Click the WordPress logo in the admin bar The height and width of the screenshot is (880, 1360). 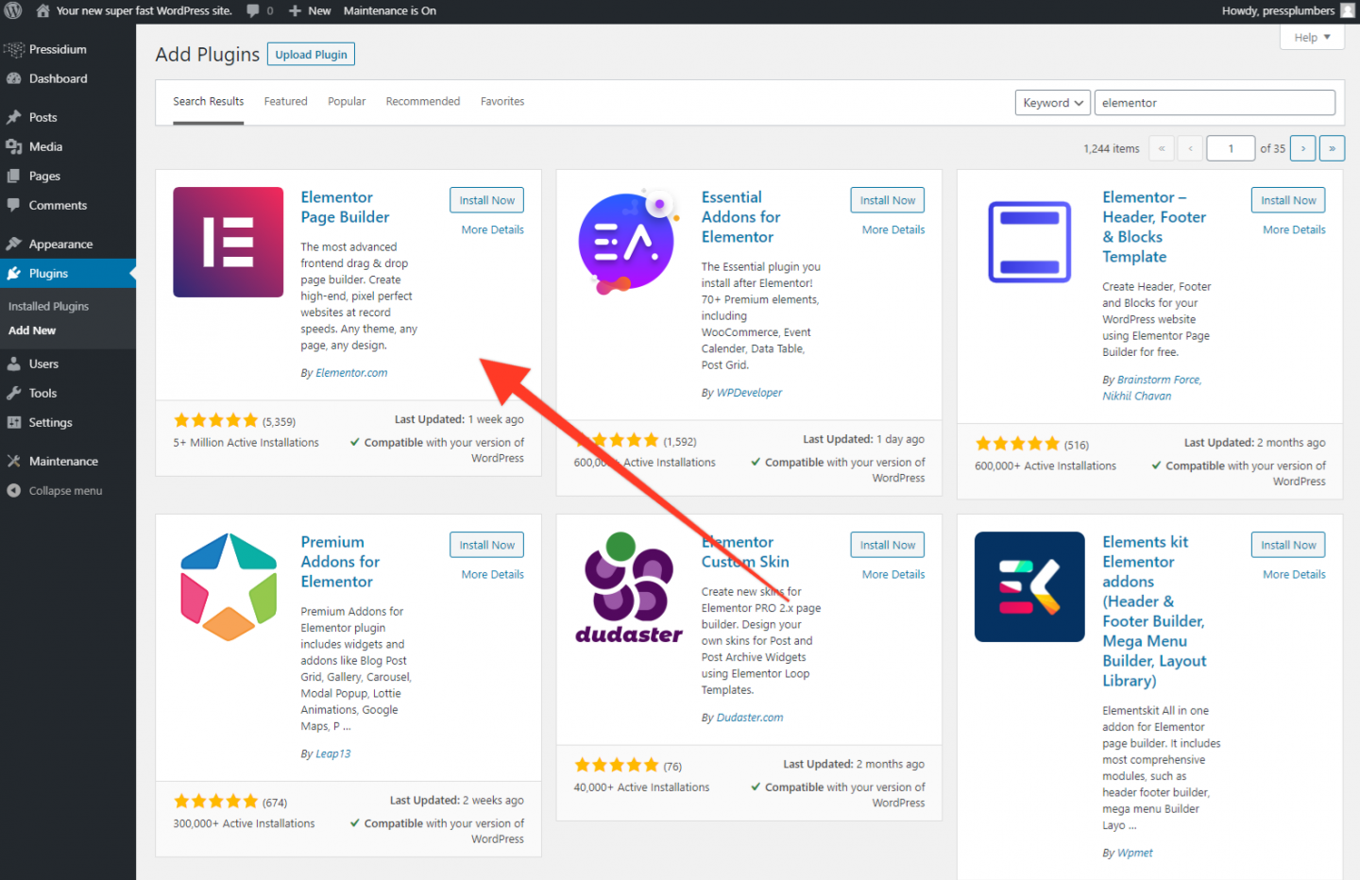click(x=13, y=11)
